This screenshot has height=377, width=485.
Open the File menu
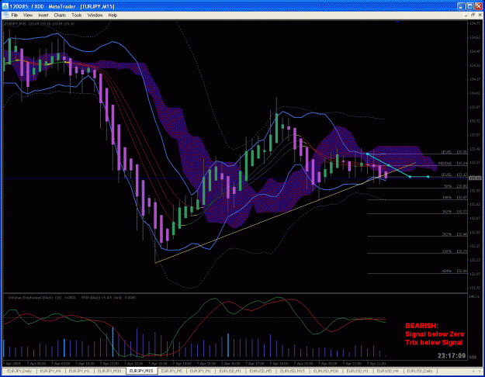[x=15, y=15]
